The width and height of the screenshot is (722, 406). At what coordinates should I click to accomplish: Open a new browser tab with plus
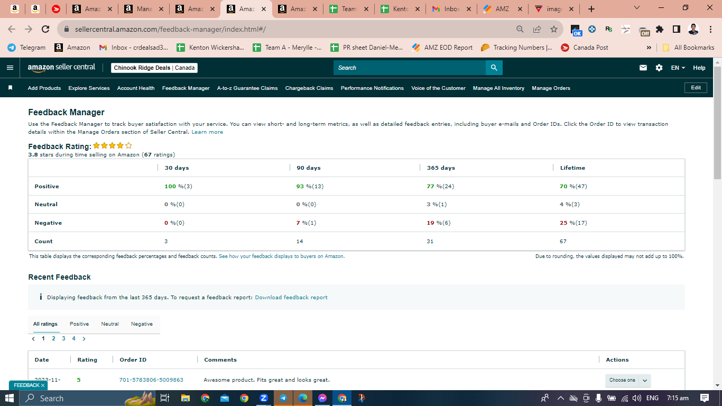click(x=591, y=9)
